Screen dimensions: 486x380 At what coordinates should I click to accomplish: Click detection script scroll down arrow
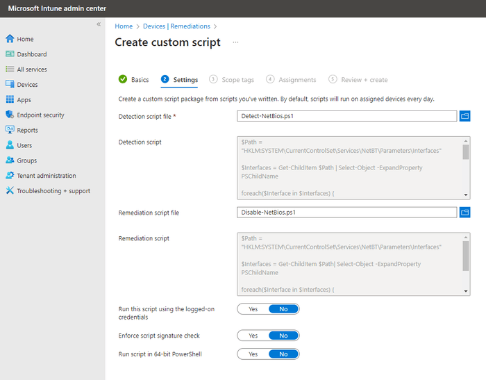466,195
